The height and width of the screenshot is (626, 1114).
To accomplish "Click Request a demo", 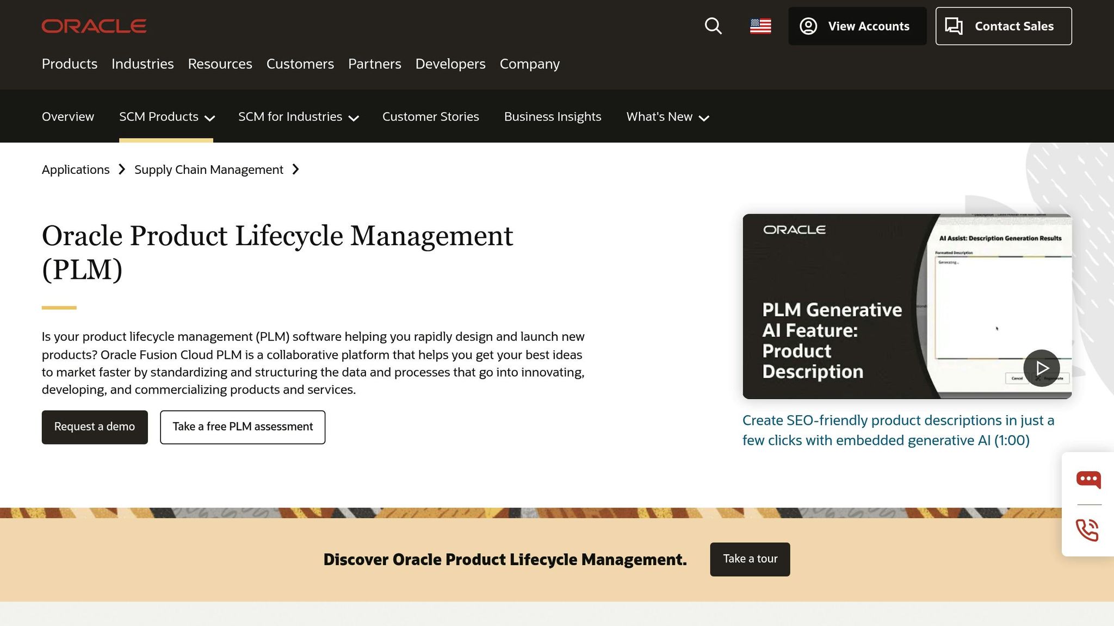I will pyautogui.click(x=94, y=427).
